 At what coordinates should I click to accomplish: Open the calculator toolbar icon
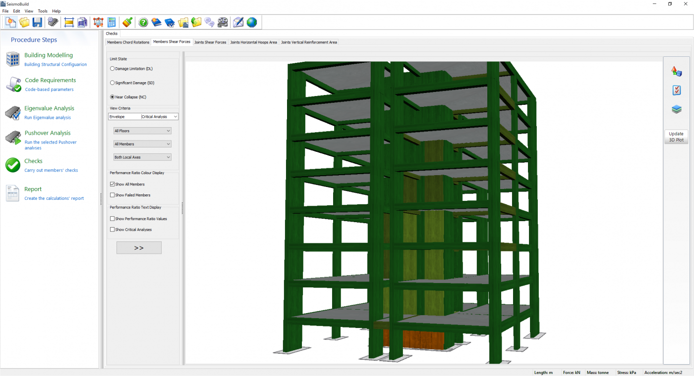[112, 22]
